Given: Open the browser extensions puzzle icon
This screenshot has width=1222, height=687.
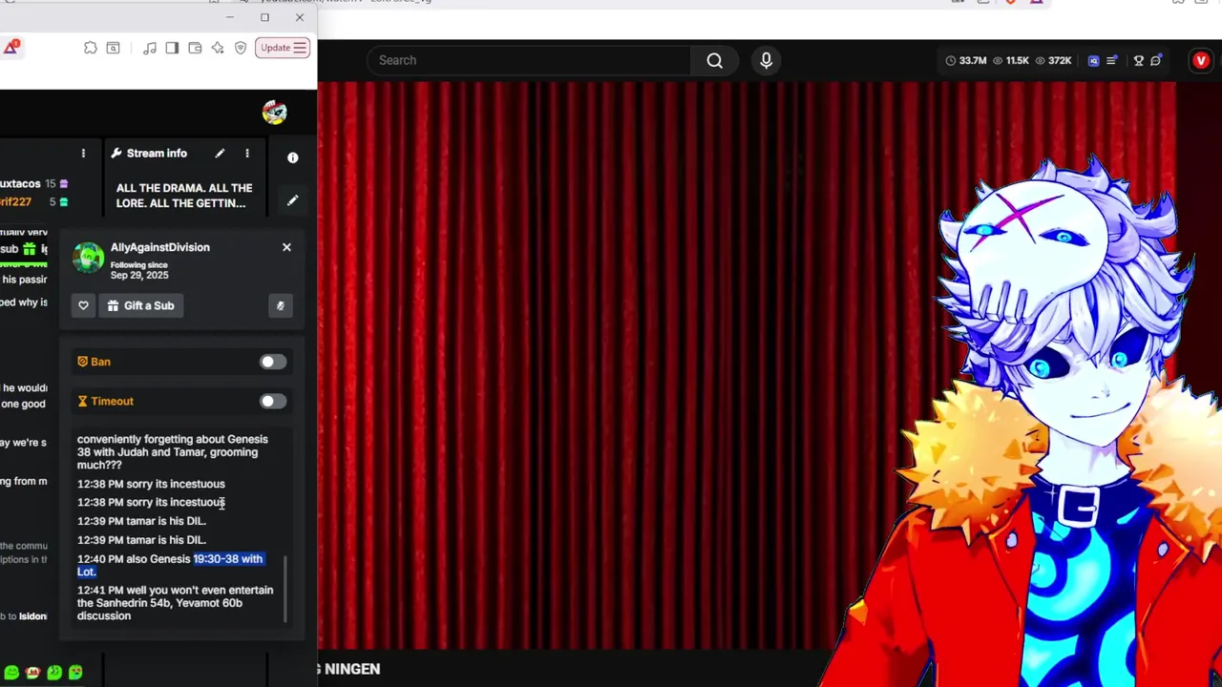Looking at the screenshot, I should (x=90, y=48).
